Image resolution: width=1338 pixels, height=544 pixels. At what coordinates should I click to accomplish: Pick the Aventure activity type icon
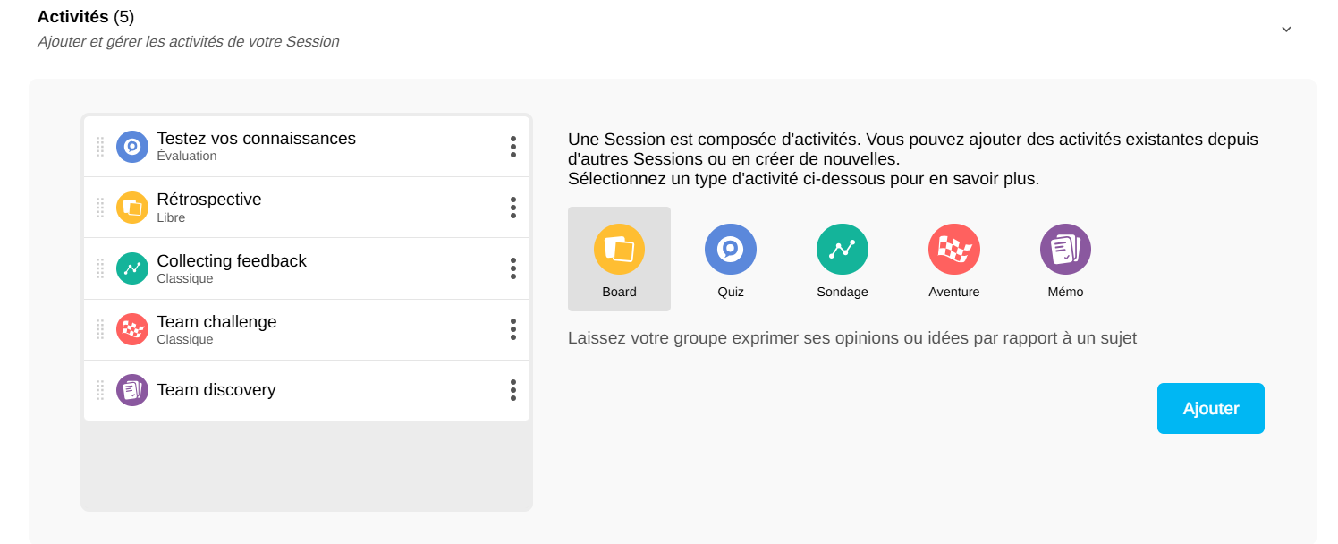pyautogui.click(x=954, y=250)
